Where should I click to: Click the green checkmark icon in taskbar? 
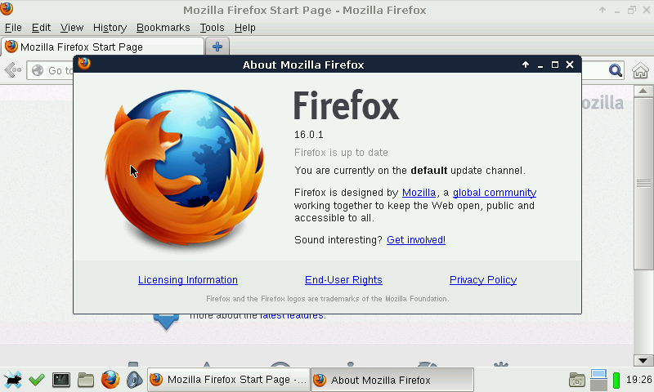tap(37, 380)
